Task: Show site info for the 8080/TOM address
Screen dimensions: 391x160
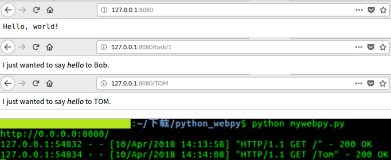Action: [x=103, y=83]
